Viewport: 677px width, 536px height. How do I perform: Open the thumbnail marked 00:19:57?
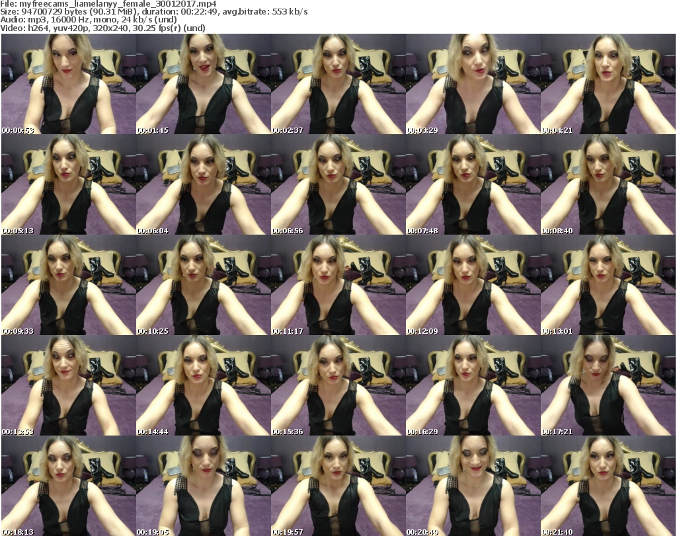(338, 486)
